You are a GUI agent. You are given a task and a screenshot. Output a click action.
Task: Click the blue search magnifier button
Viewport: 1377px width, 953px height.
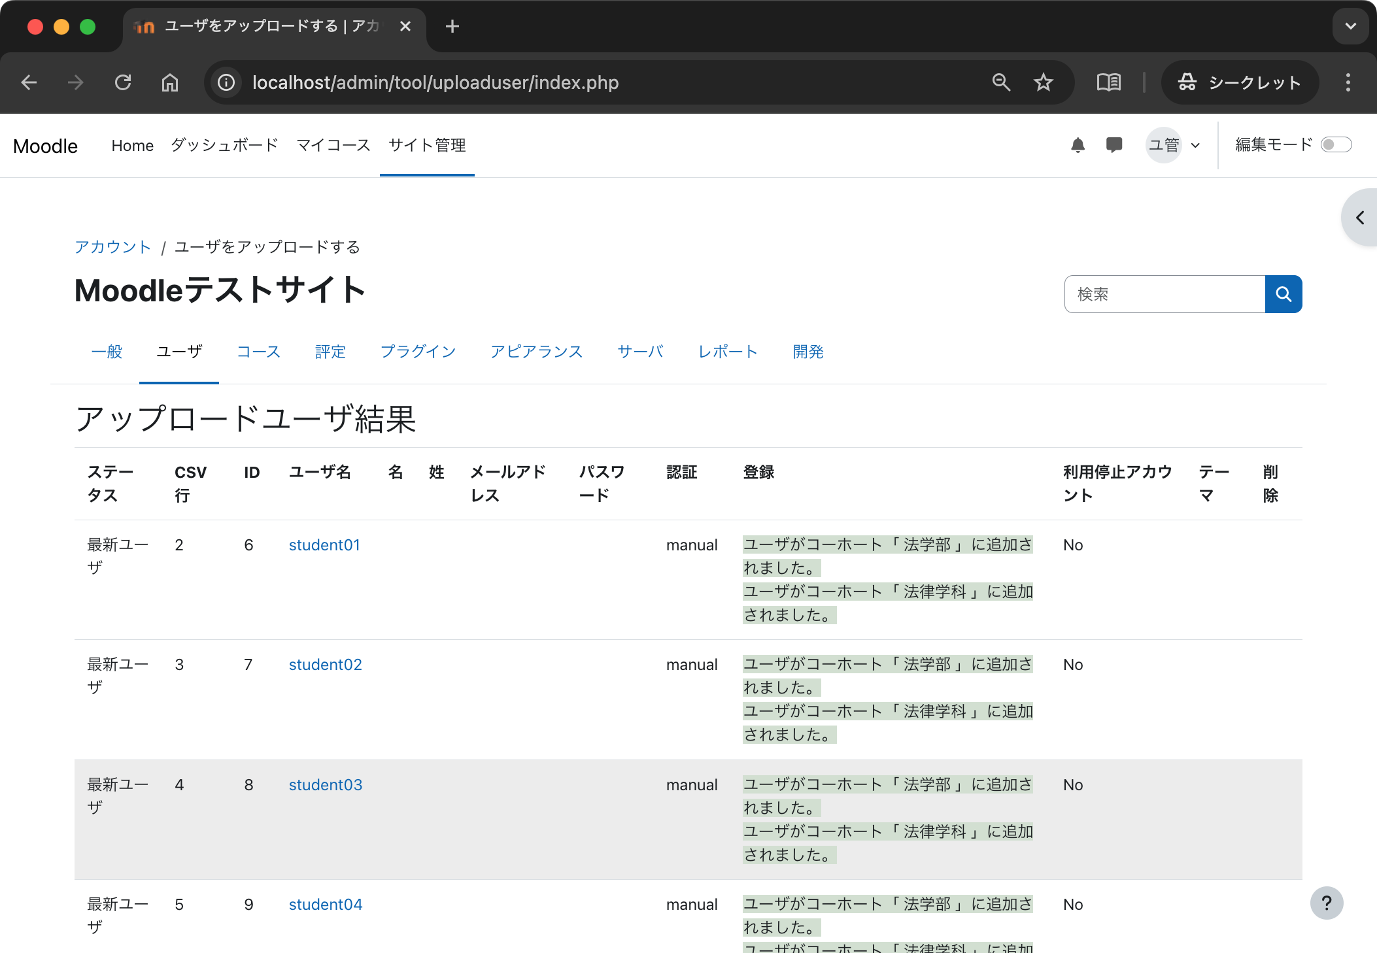1283,294
